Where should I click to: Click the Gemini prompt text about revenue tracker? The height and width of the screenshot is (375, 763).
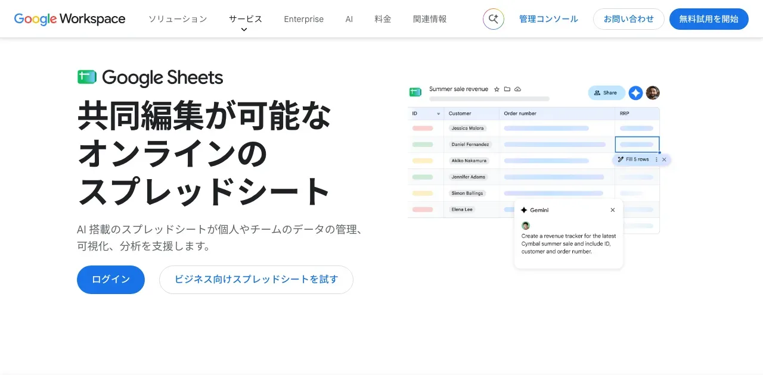pyautogui.click(x=569, y=243)
